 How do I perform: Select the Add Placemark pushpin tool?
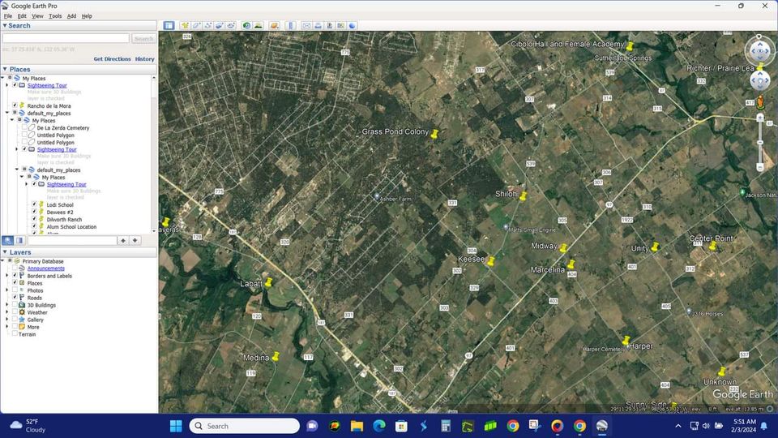coord(185,25)
